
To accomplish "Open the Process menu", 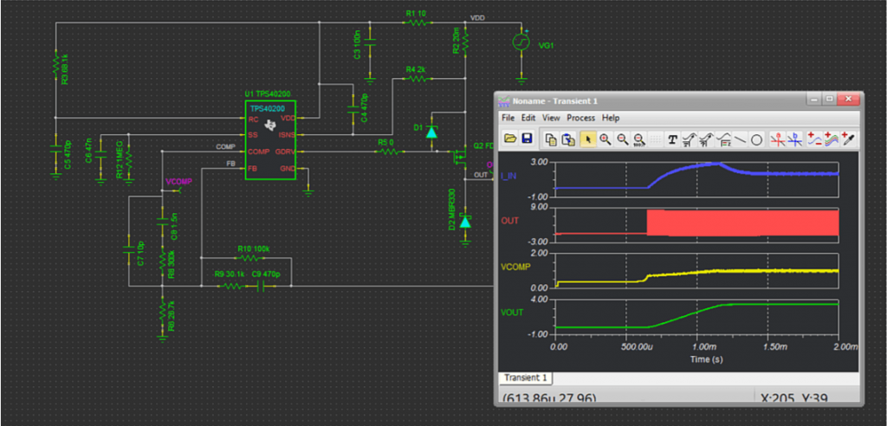I will (x=580, y=118).
